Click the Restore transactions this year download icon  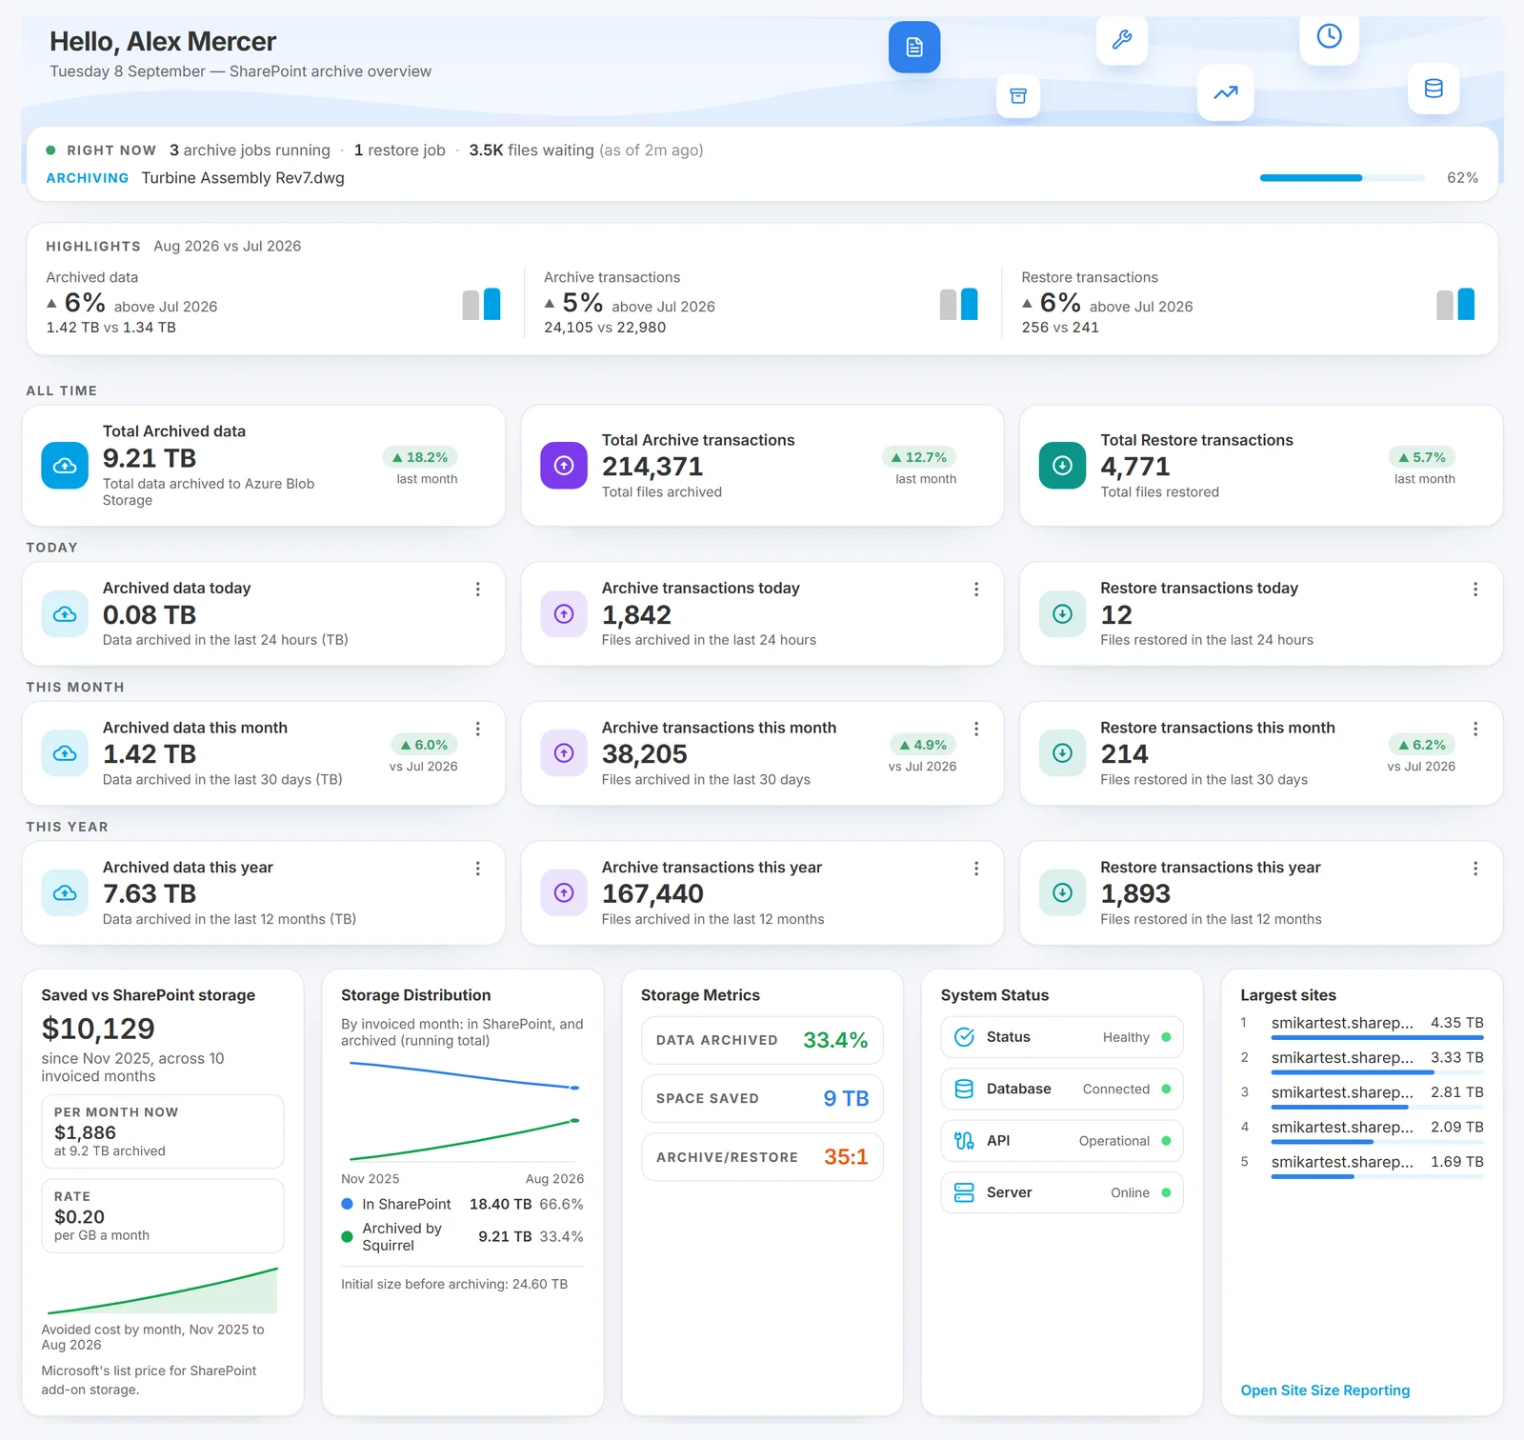[x=1062, y=893]
